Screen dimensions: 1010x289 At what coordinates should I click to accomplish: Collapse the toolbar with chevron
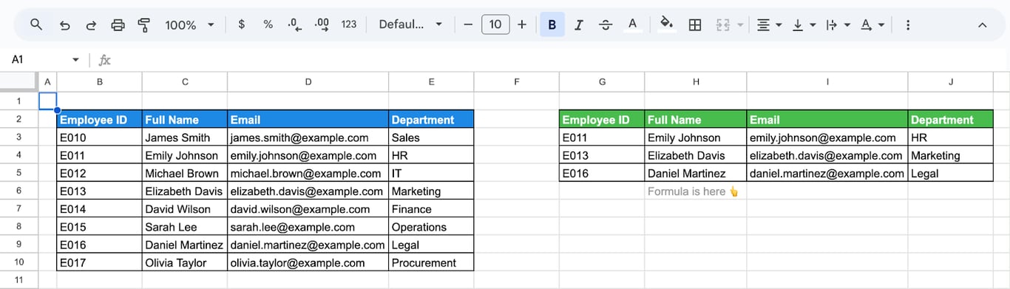[982, 24]
